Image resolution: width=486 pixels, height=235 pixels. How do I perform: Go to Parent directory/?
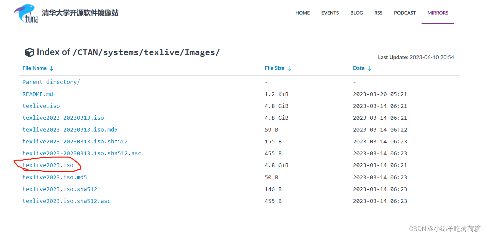[51, 82]
